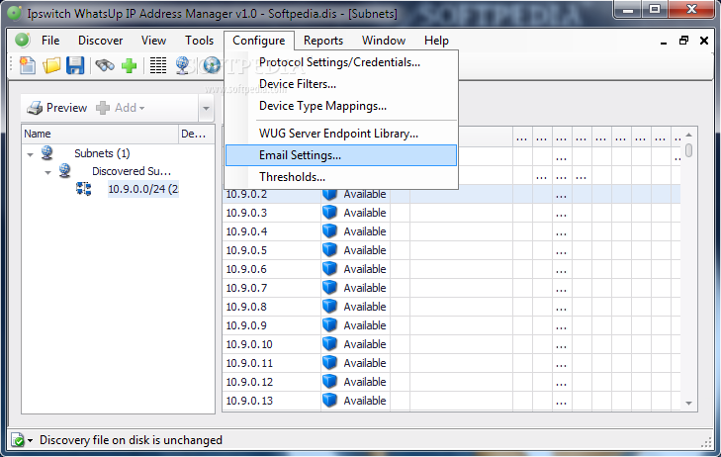Open the File menu
Viewport: 721px width, 457px height.
[50, 41]
